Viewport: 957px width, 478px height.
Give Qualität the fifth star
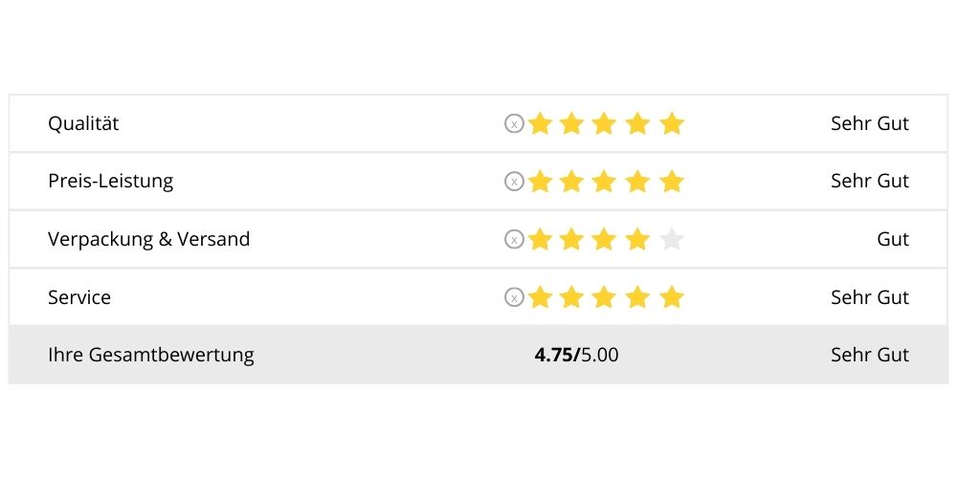(x=672, y=123)
